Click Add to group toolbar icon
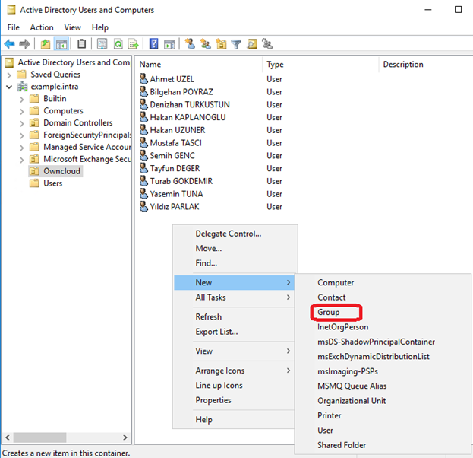The height and width of the screenshot is (458, 473). 267,44
